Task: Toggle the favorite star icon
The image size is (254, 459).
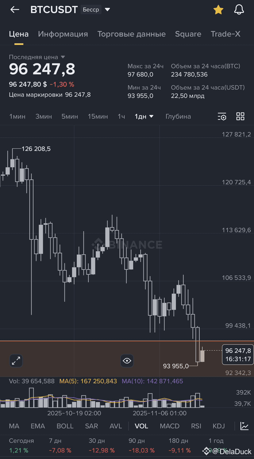Action: (x=218, y=10)
